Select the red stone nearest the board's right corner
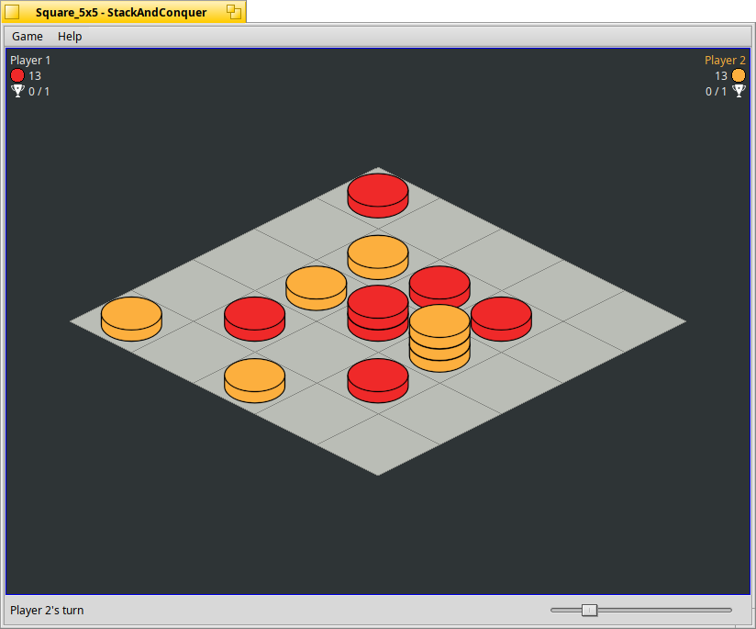 pos(502,319)
